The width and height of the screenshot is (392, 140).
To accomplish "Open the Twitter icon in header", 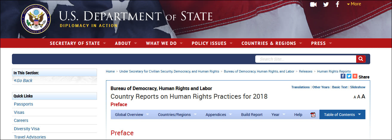I will [x=326, y=4].
